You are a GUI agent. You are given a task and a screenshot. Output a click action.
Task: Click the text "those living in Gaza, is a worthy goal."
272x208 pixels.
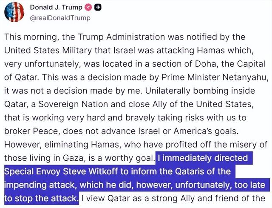pyautogui.click(x=79, y=158)
